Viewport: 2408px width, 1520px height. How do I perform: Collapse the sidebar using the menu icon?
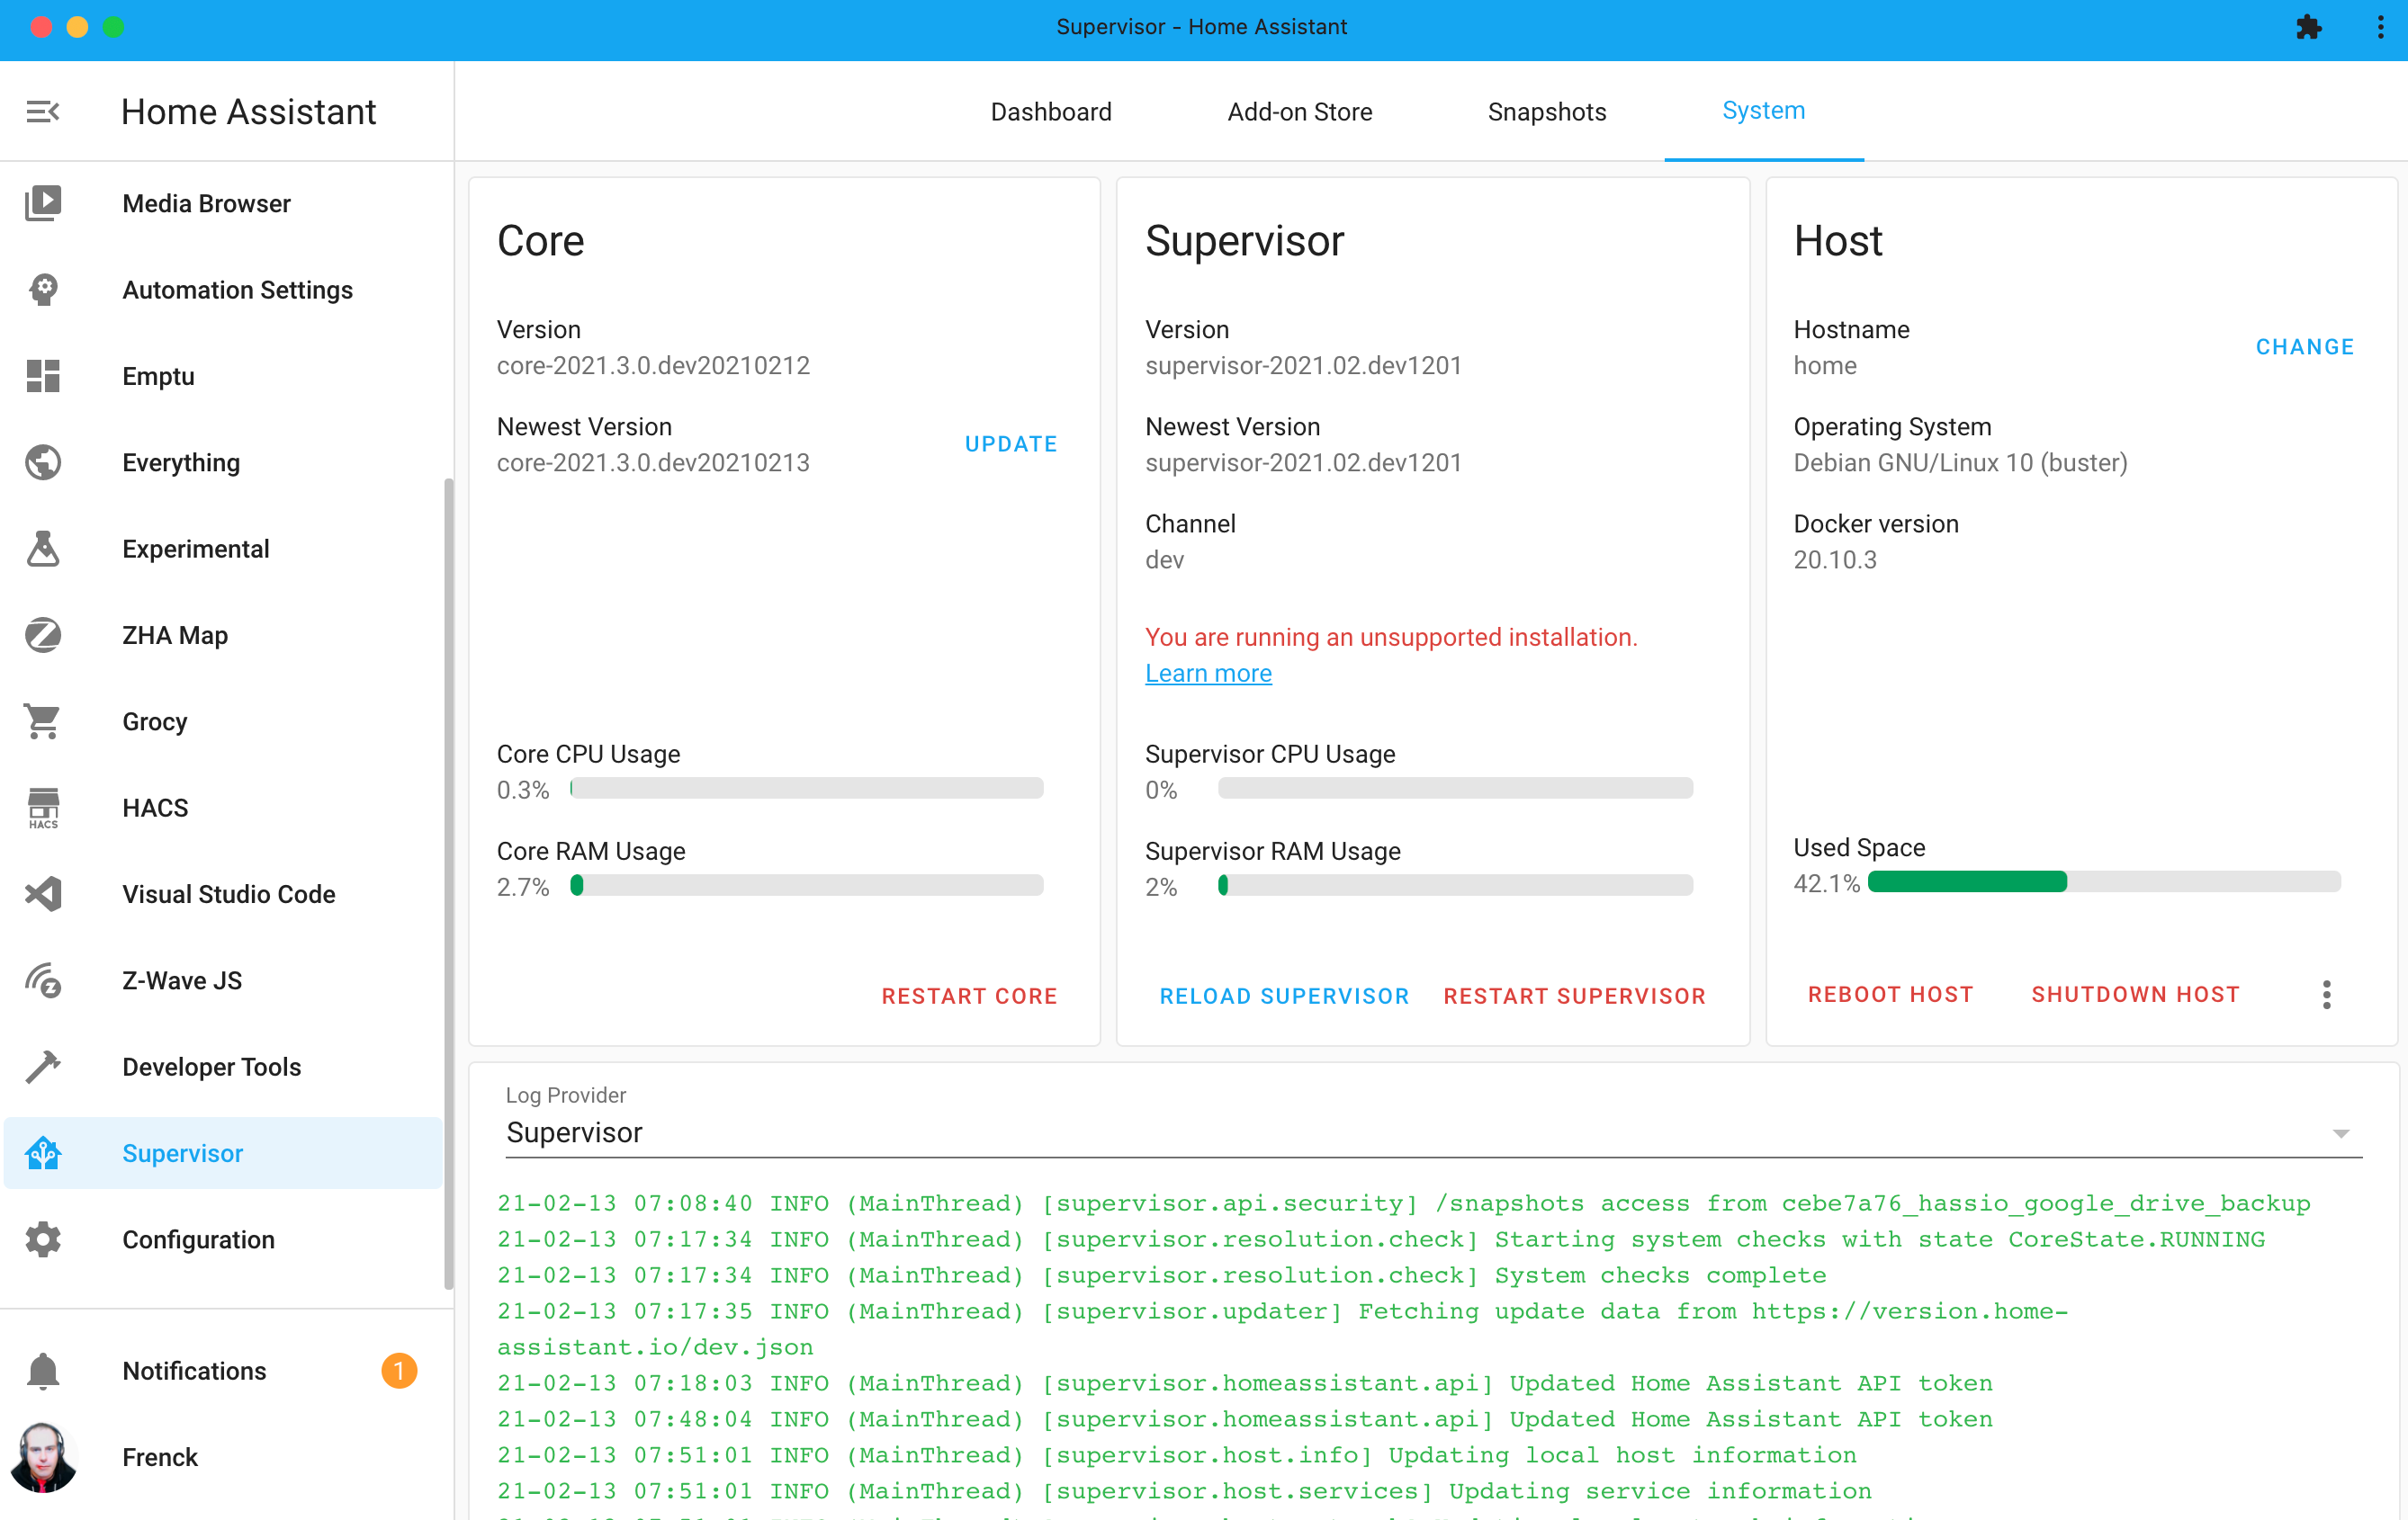(x=42, y=111)
